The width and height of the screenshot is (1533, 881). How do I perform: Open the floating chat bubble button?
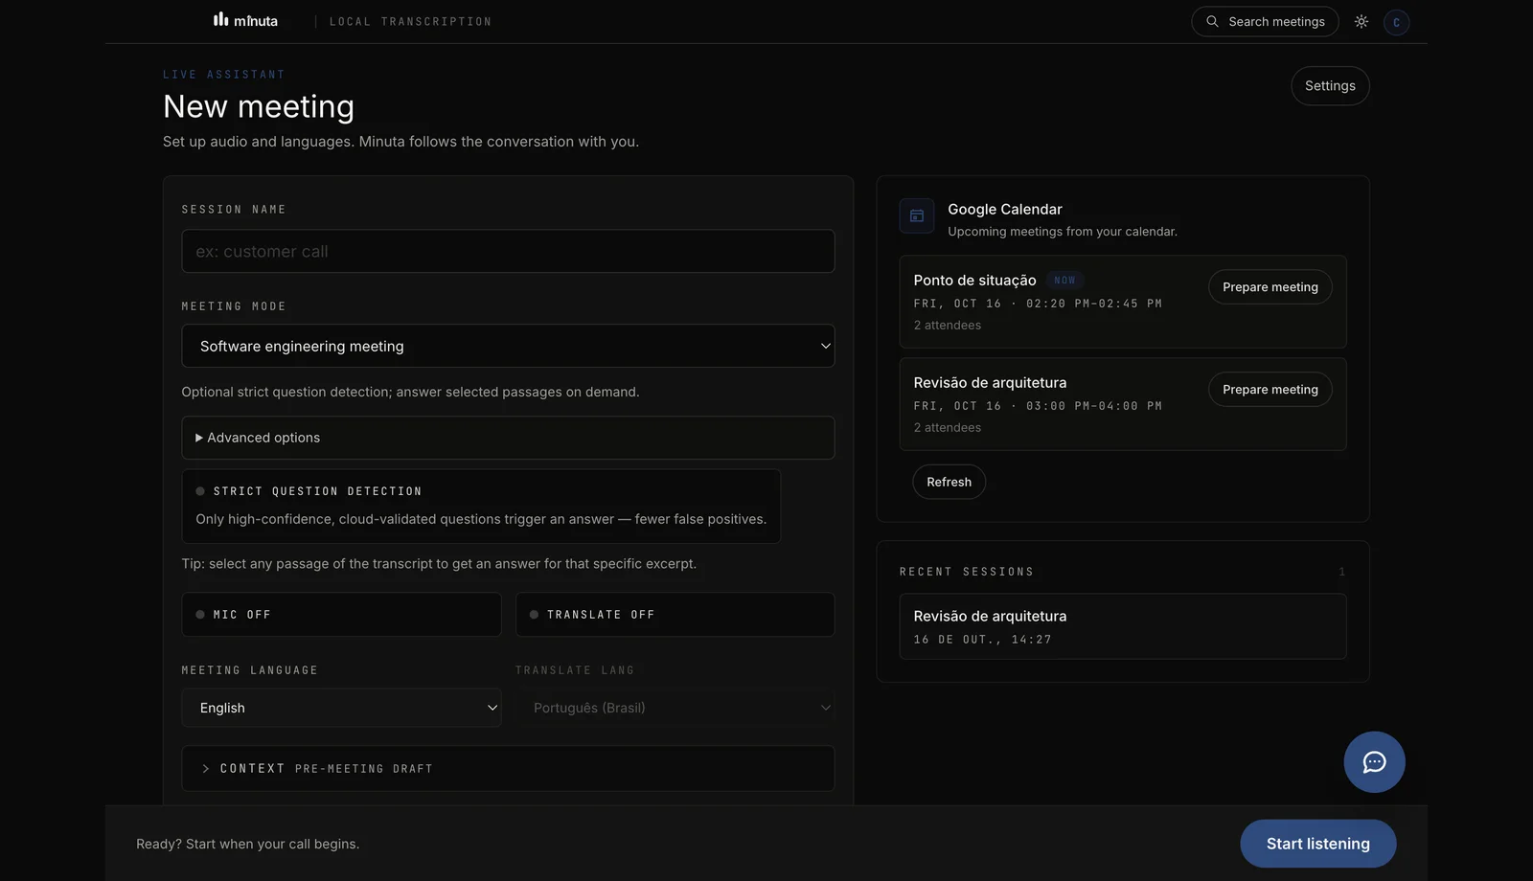tap(1374, 762)
